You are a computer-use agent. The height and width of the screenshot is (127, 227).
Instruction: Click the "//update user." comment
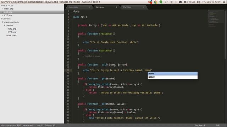point(92,56)
